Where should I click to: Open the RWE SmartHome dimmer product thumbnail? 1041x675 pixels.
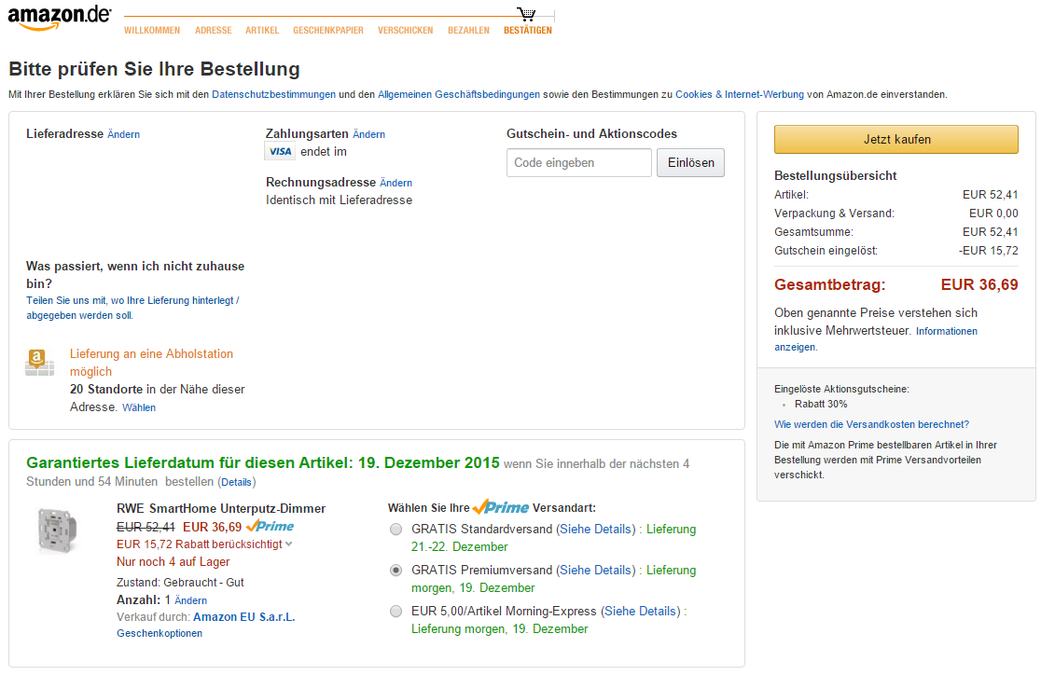(58, 531)
